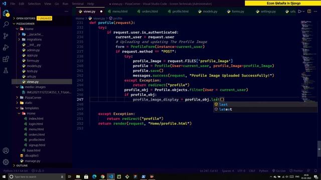
Task: Open the Extensions view
Action: 6,59
